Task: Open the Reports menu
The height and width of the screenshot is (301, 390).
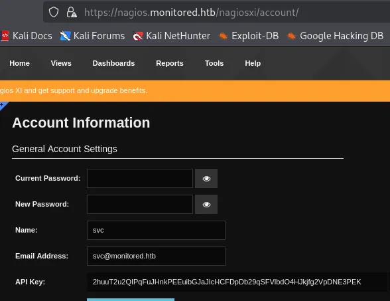Action: 170,63
